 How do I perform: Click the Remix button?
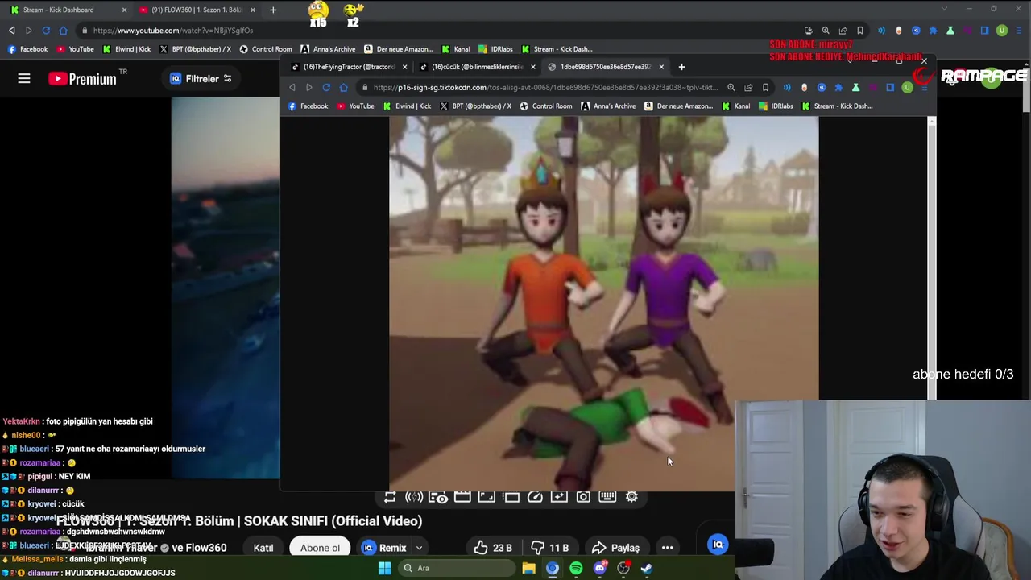(x=383, y=548)
